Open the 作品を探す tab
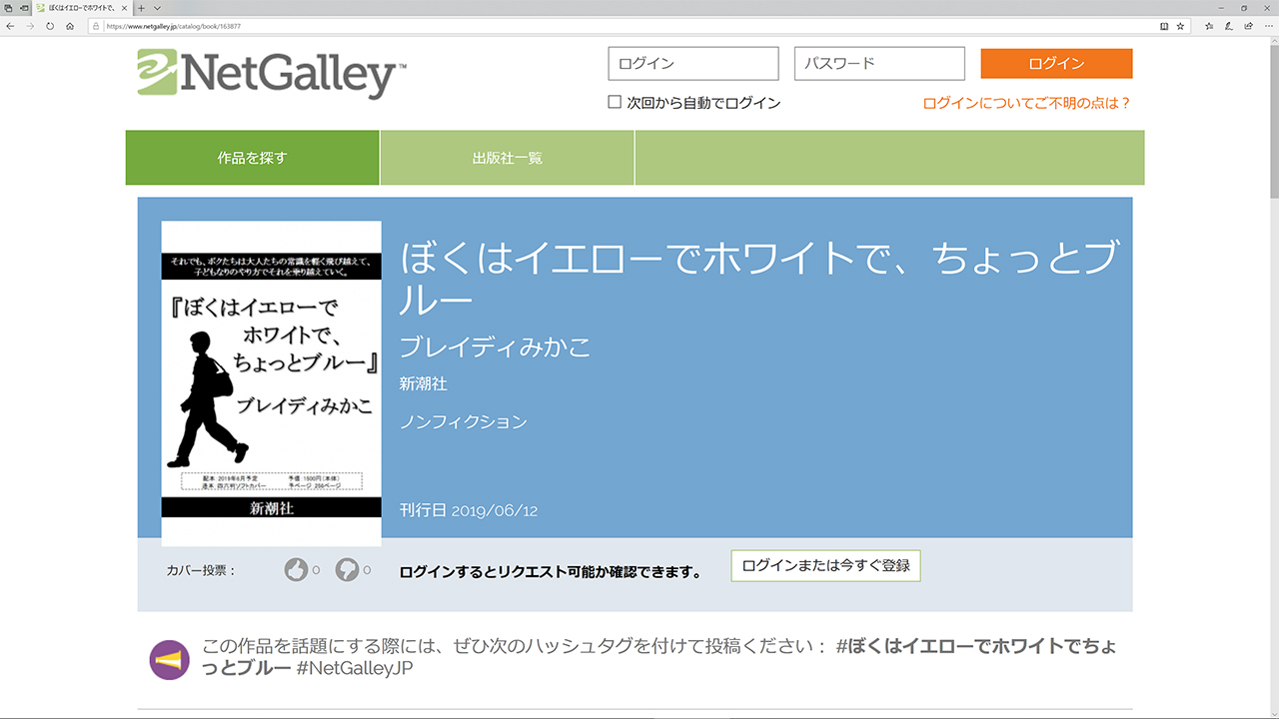 [x=252, y=158]
